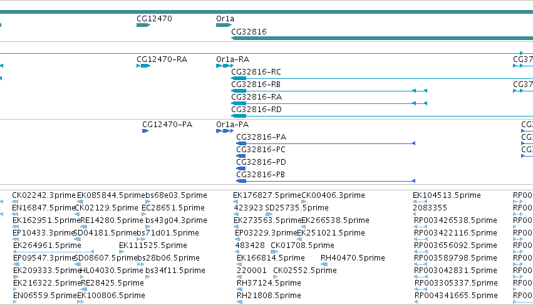Image resolution: width=533 pixels, height=305 pixels.
Task: Select transcript CG32816-RB
Action: pyautogui.click(x=256, y=85)
